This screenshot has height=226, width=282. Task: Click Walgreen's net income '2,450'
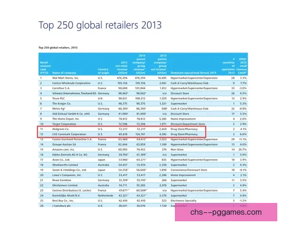(163, 129)
